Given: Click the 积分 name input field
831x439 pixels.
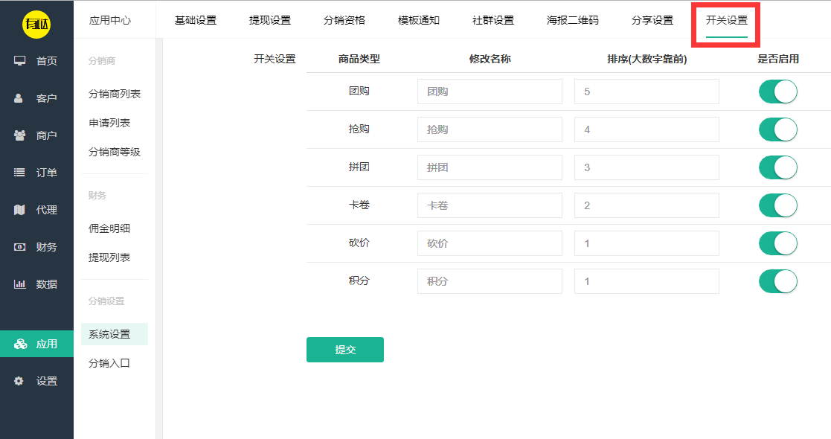Looking at the screenshot, I should (x=490, y=281).
